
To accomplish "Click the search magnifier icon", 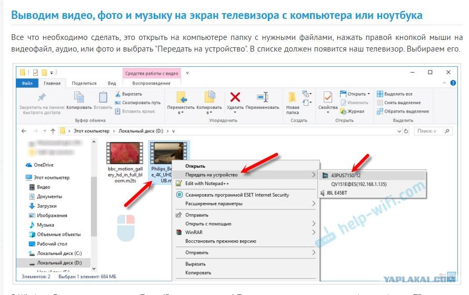I will [x=447, y=131].
